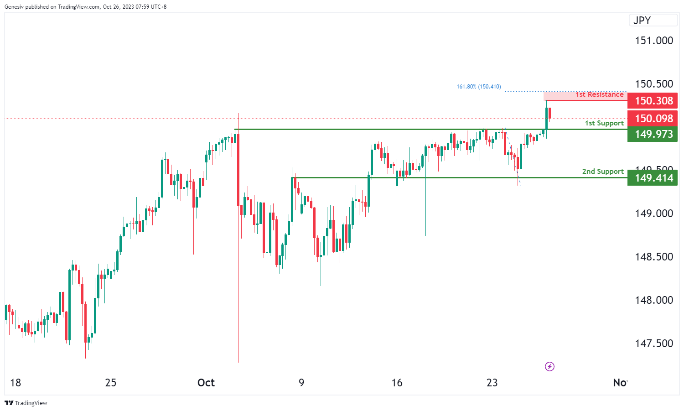Viewport: 684px width, 411px height.
Task: Click the 148.000 price scale label
Action: [654, 300]
